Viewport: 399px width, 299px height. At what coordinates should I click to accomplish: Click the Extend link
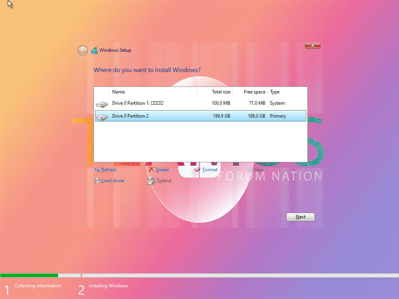[164, 181]
